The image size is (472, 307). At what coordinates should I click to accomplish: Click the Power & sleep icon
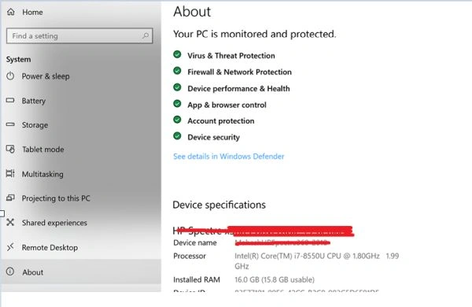point(10,76)
